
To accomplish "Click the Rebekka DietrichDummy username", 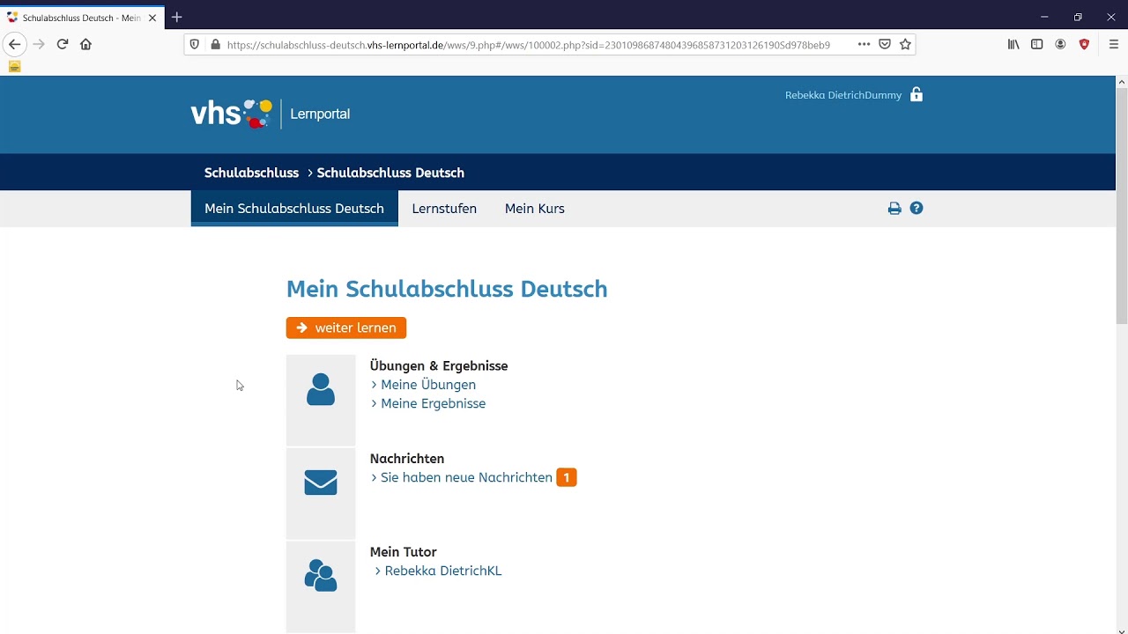I will click(x=843, y=95).
